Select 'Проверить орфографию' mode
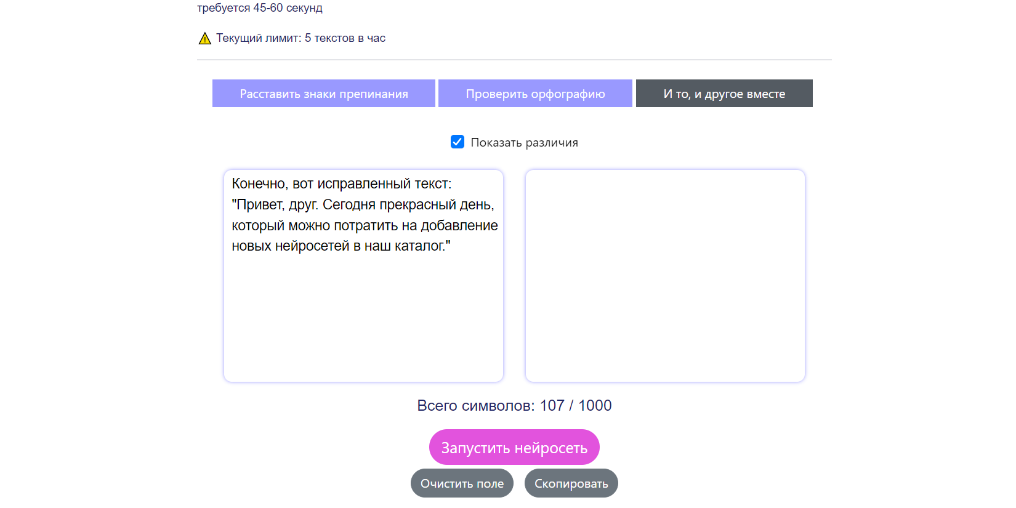The image size is (1016, 508). (535, 94)
